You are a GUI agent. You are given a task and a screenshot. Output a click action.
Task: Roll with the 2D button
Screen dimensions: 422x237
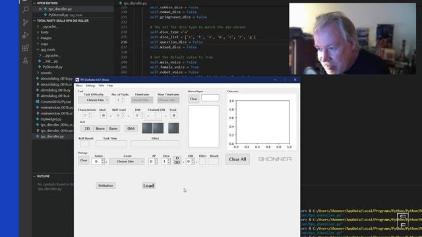(87, 128)
